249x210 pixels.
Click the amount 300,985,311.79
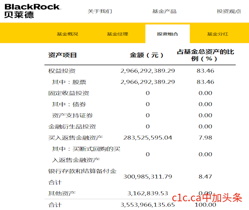pos(147,177)
